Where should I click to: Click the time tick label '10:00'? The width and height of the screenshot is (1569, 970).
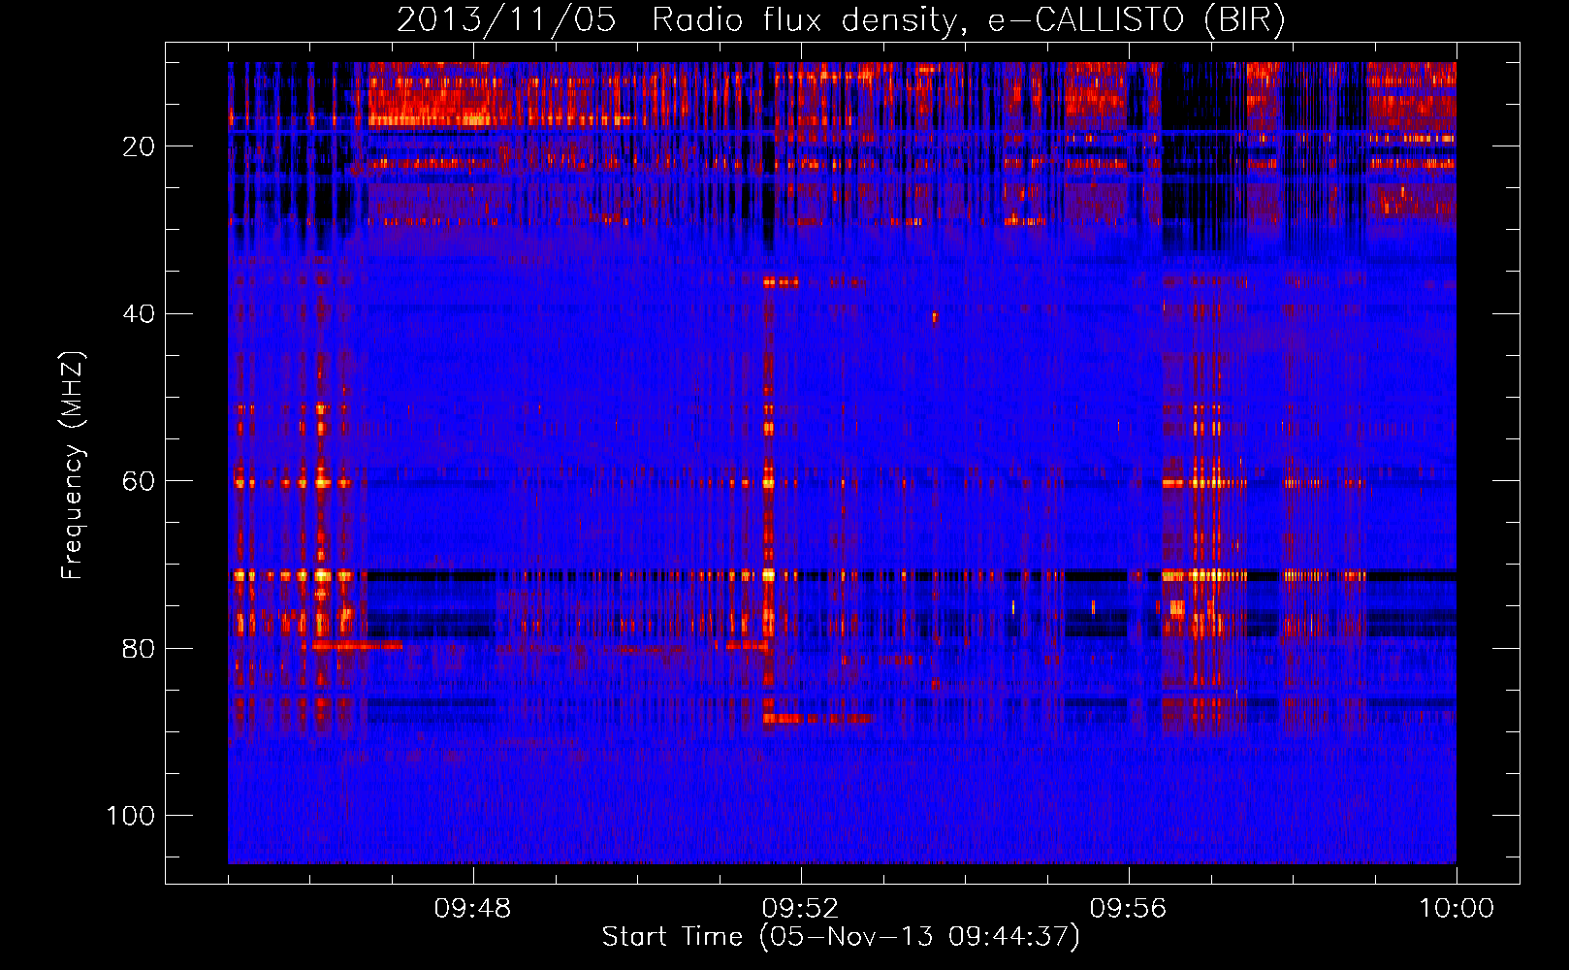(x=1457, y=909)
